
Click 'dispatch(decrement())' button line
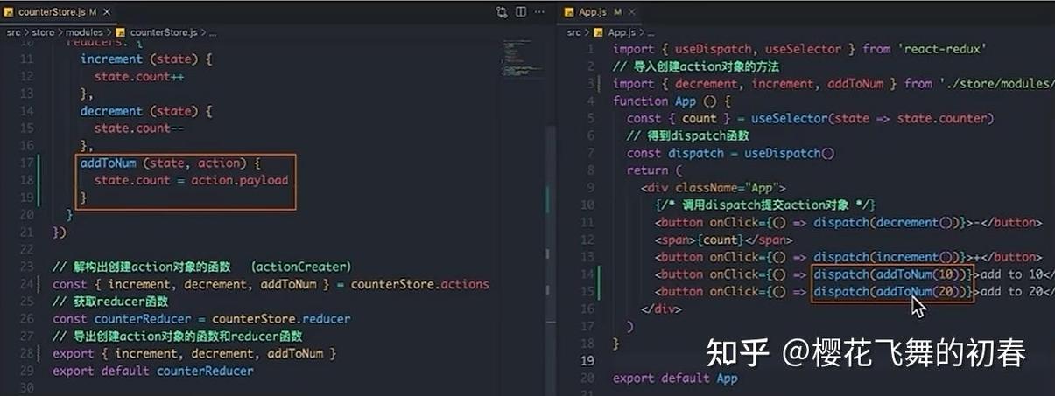click(849, 222)
